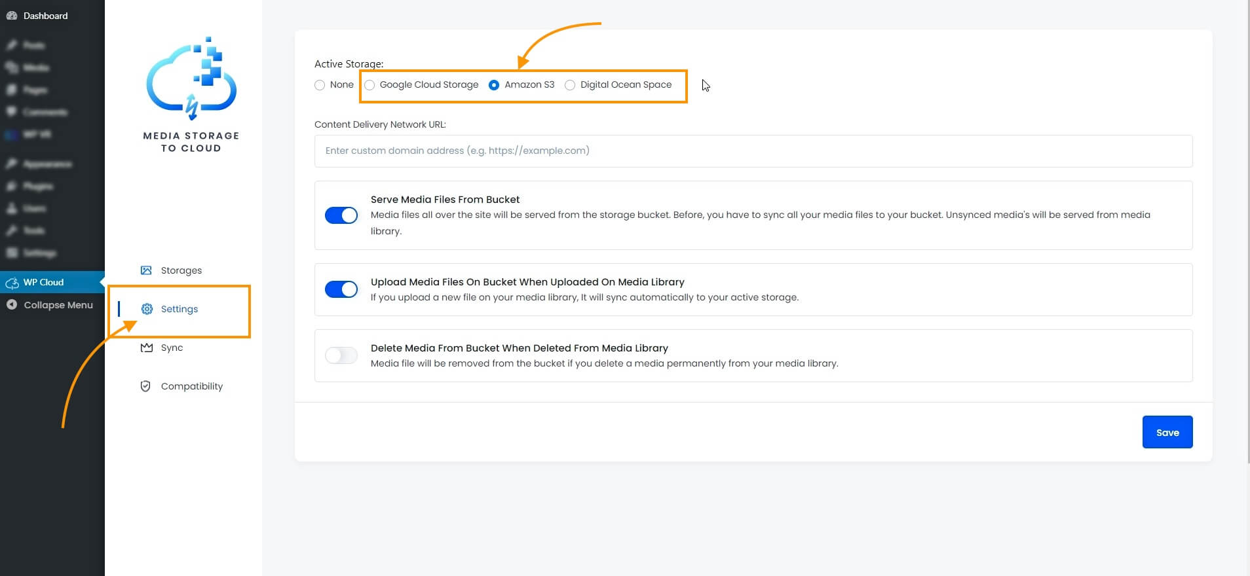Click the WP Cloud cloud icon
This screenshot has height=576, width=1250.
(12, 283)
